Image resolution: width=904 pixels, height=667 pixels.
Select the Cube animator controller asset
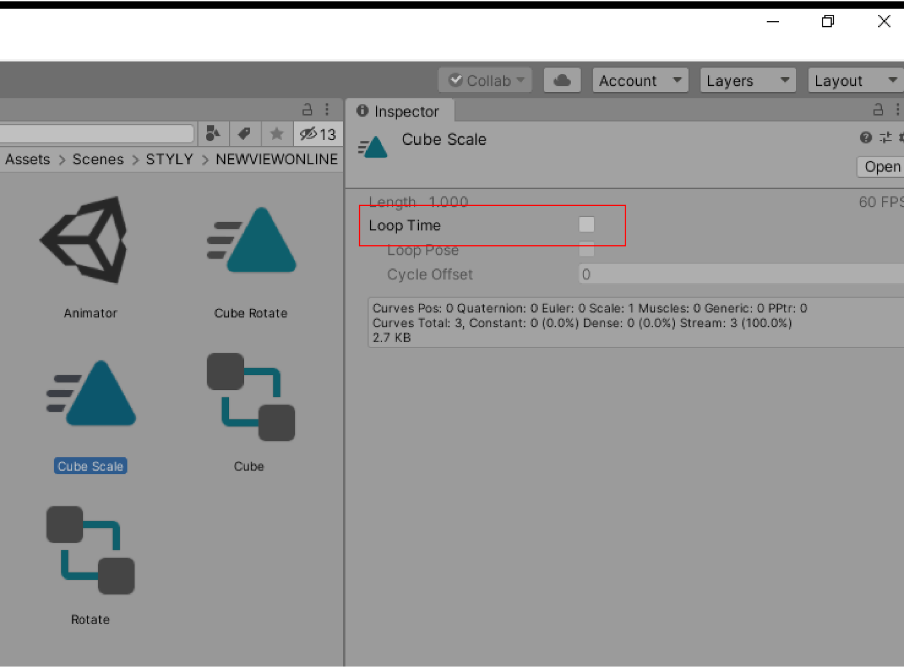click(x=251, y=397)
